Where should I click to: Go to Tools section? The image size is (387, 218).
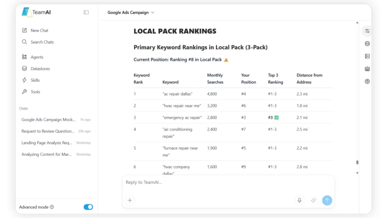35,92
